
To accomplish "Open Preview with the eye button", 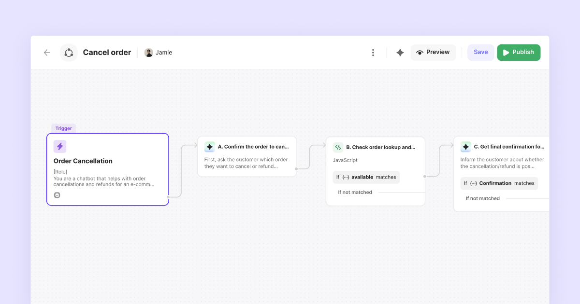I will [x=433, y=52].
